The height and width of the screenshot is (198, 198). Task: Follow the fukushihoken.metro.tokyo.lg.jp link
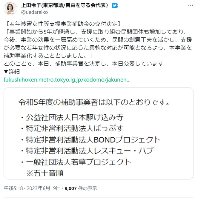point(67,80)
